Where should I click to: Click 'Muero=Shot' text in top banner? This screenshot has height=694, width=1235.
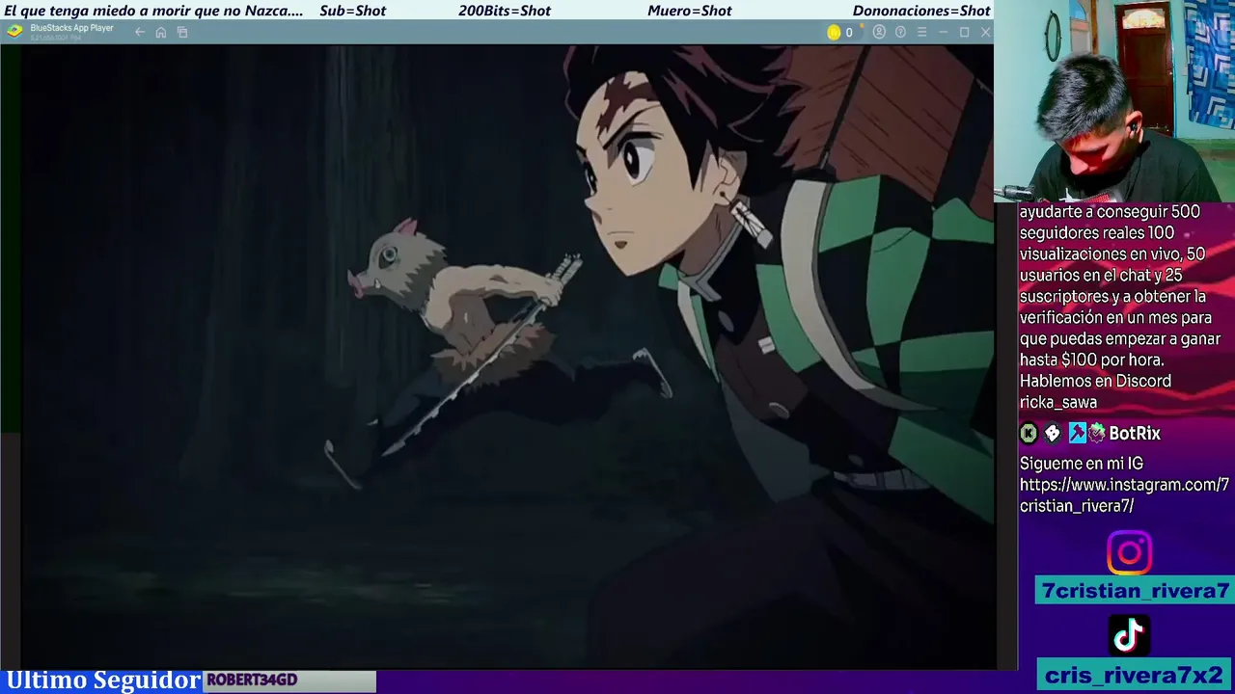click(x=690, y=11)
